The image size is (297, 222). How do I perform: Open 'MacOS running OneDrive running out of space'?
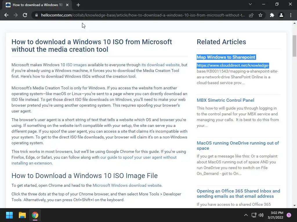click(x=238, y=146)
